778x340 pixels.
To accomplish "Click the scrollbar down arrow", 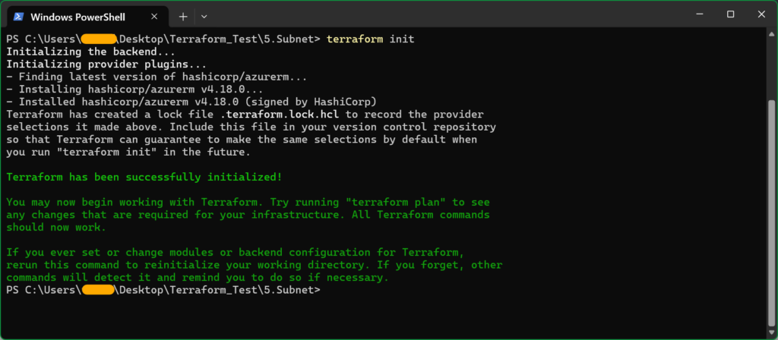I will [772, 331].
